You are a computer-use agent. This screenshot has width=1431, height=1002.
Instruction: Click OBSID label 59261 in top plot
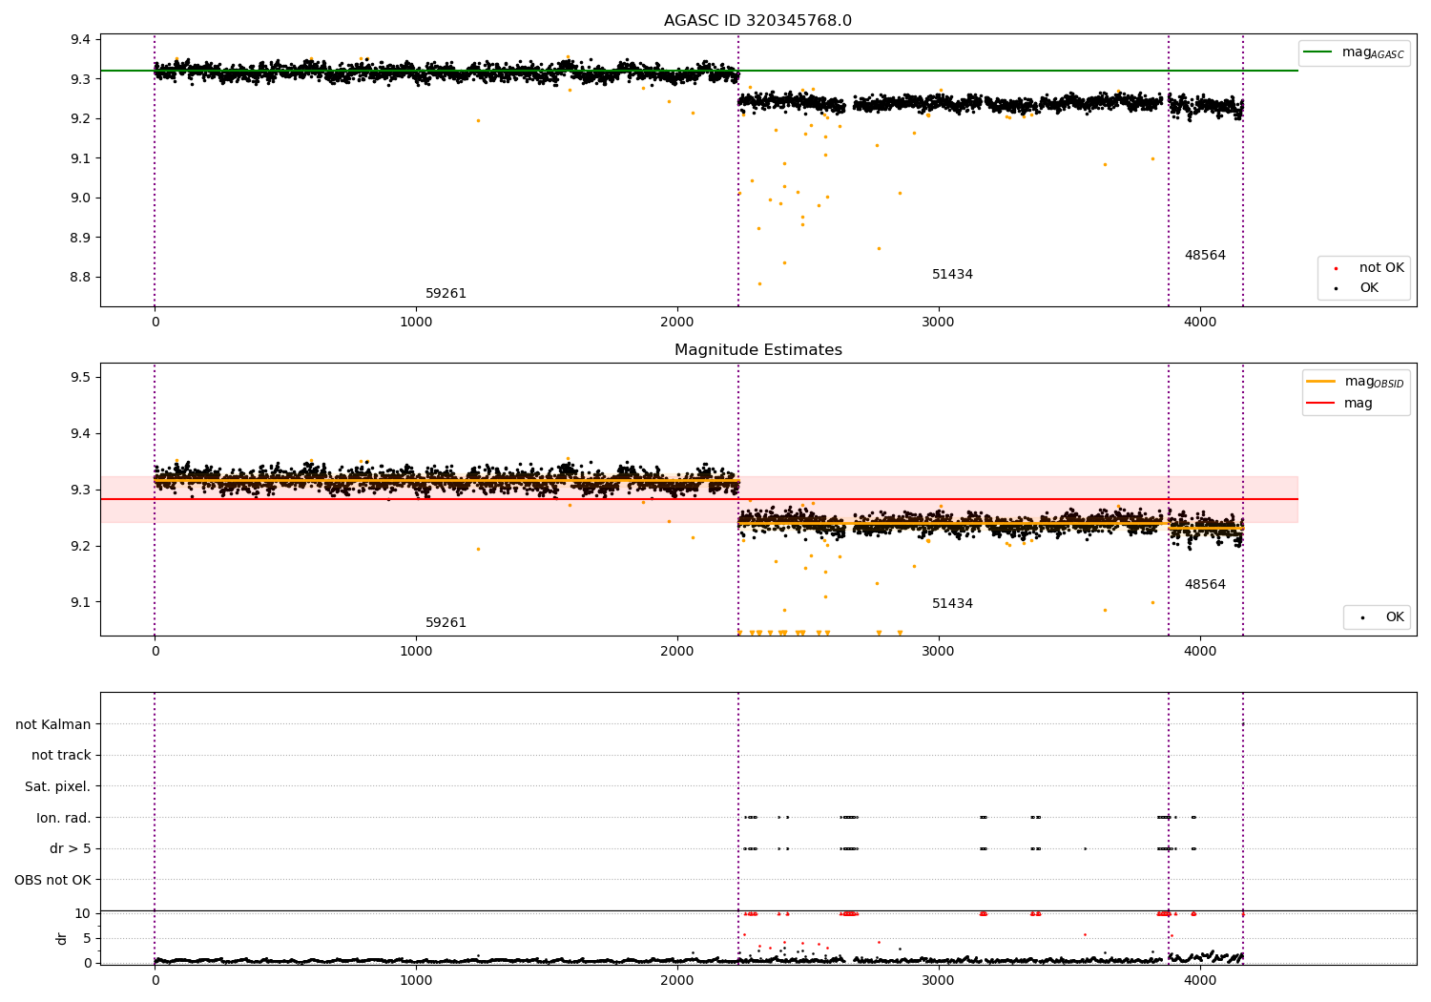[x=446, y=294]
